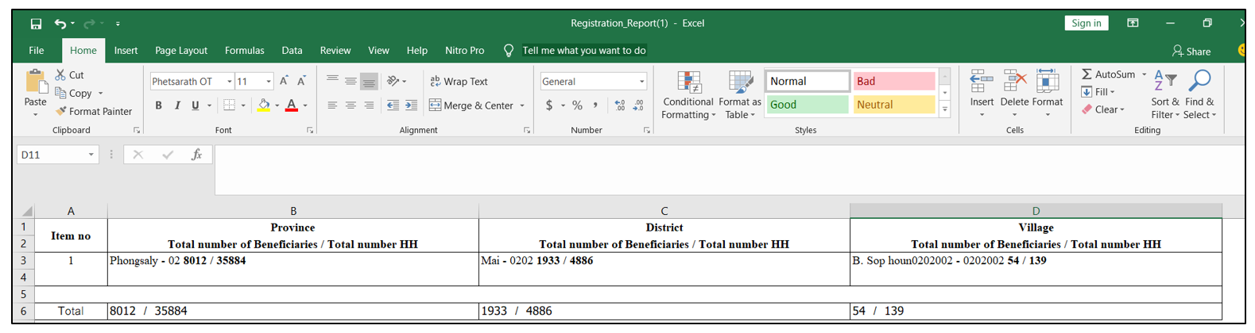Click Merge & Center button
The height and width of the screenshot is (333, 1255).
point(471,105)
